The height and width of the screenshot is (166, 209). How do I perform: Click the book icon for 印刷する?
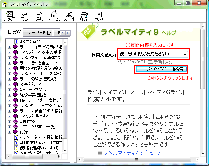click(x=16, y=122)
